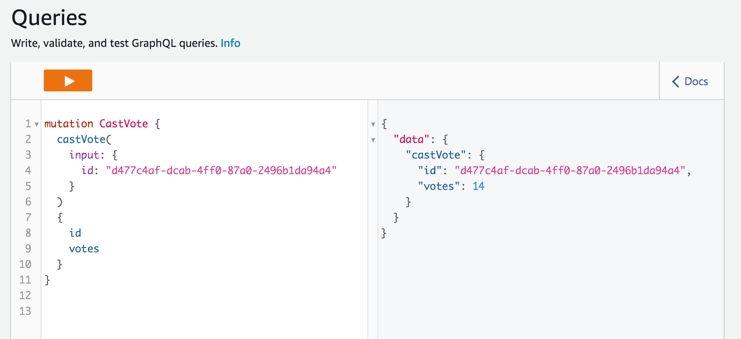Screen dimensions: 741x339
Task: Click the "id" key in the results
Action: [x=430, y=171]
